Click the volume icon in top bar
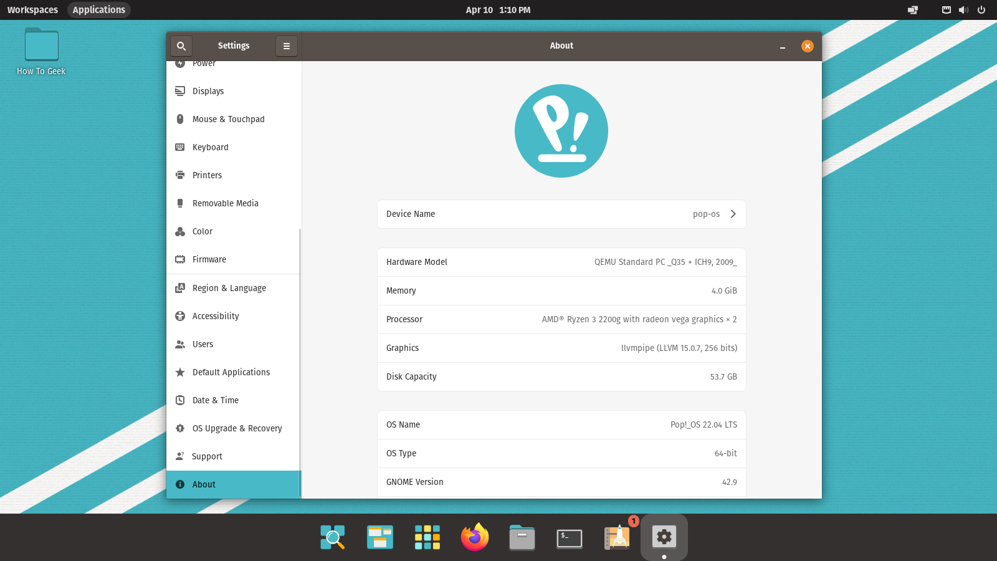 point(964,10)
